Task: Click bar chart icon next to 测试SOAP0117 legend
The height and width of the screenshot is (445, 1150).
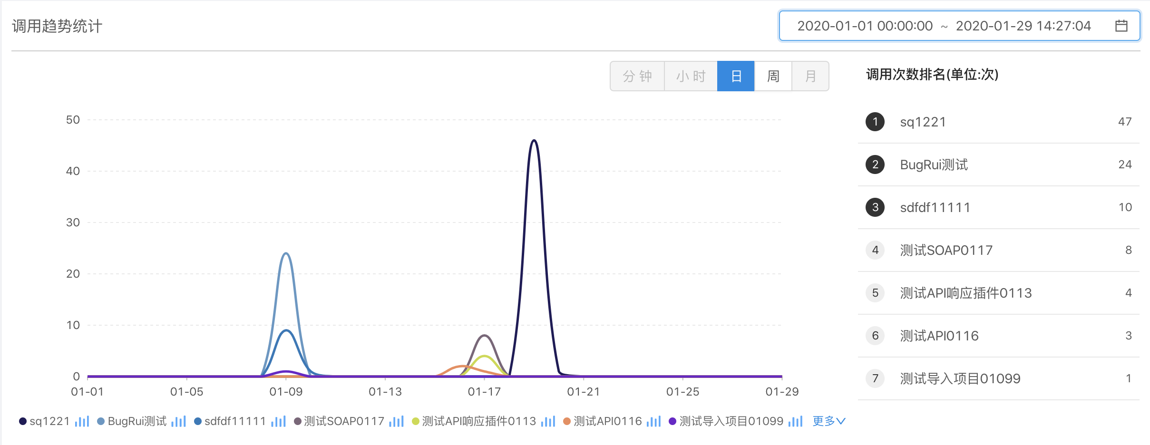Action: [x=396, y=421]
